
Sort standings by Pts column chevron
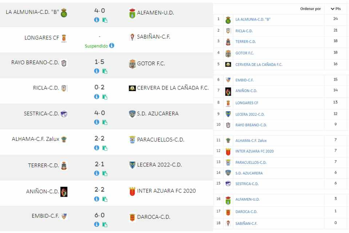(x=333, y=9)
